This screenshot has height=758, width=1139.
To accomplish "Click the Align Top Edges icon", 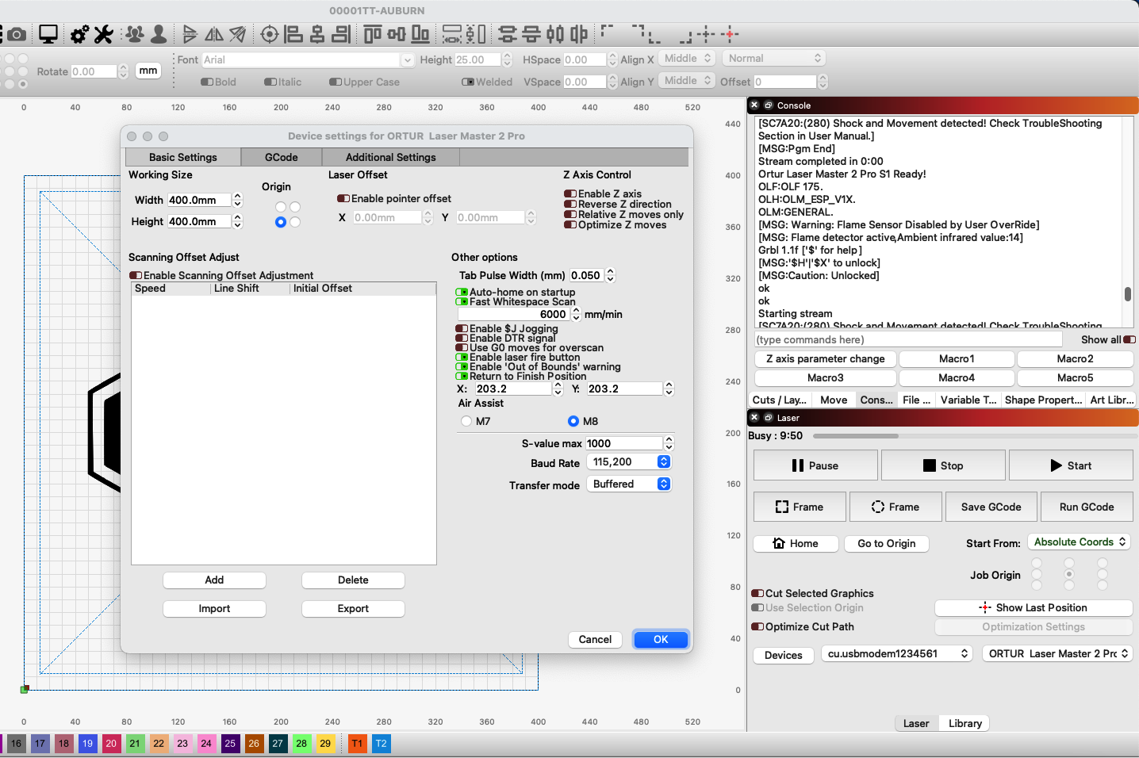I will (373, 34).
